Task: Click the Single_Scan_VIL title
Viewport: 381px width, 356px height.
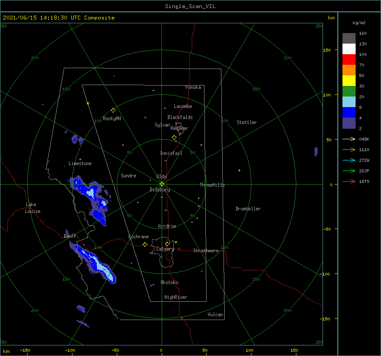Action: [x=190, y=6]
